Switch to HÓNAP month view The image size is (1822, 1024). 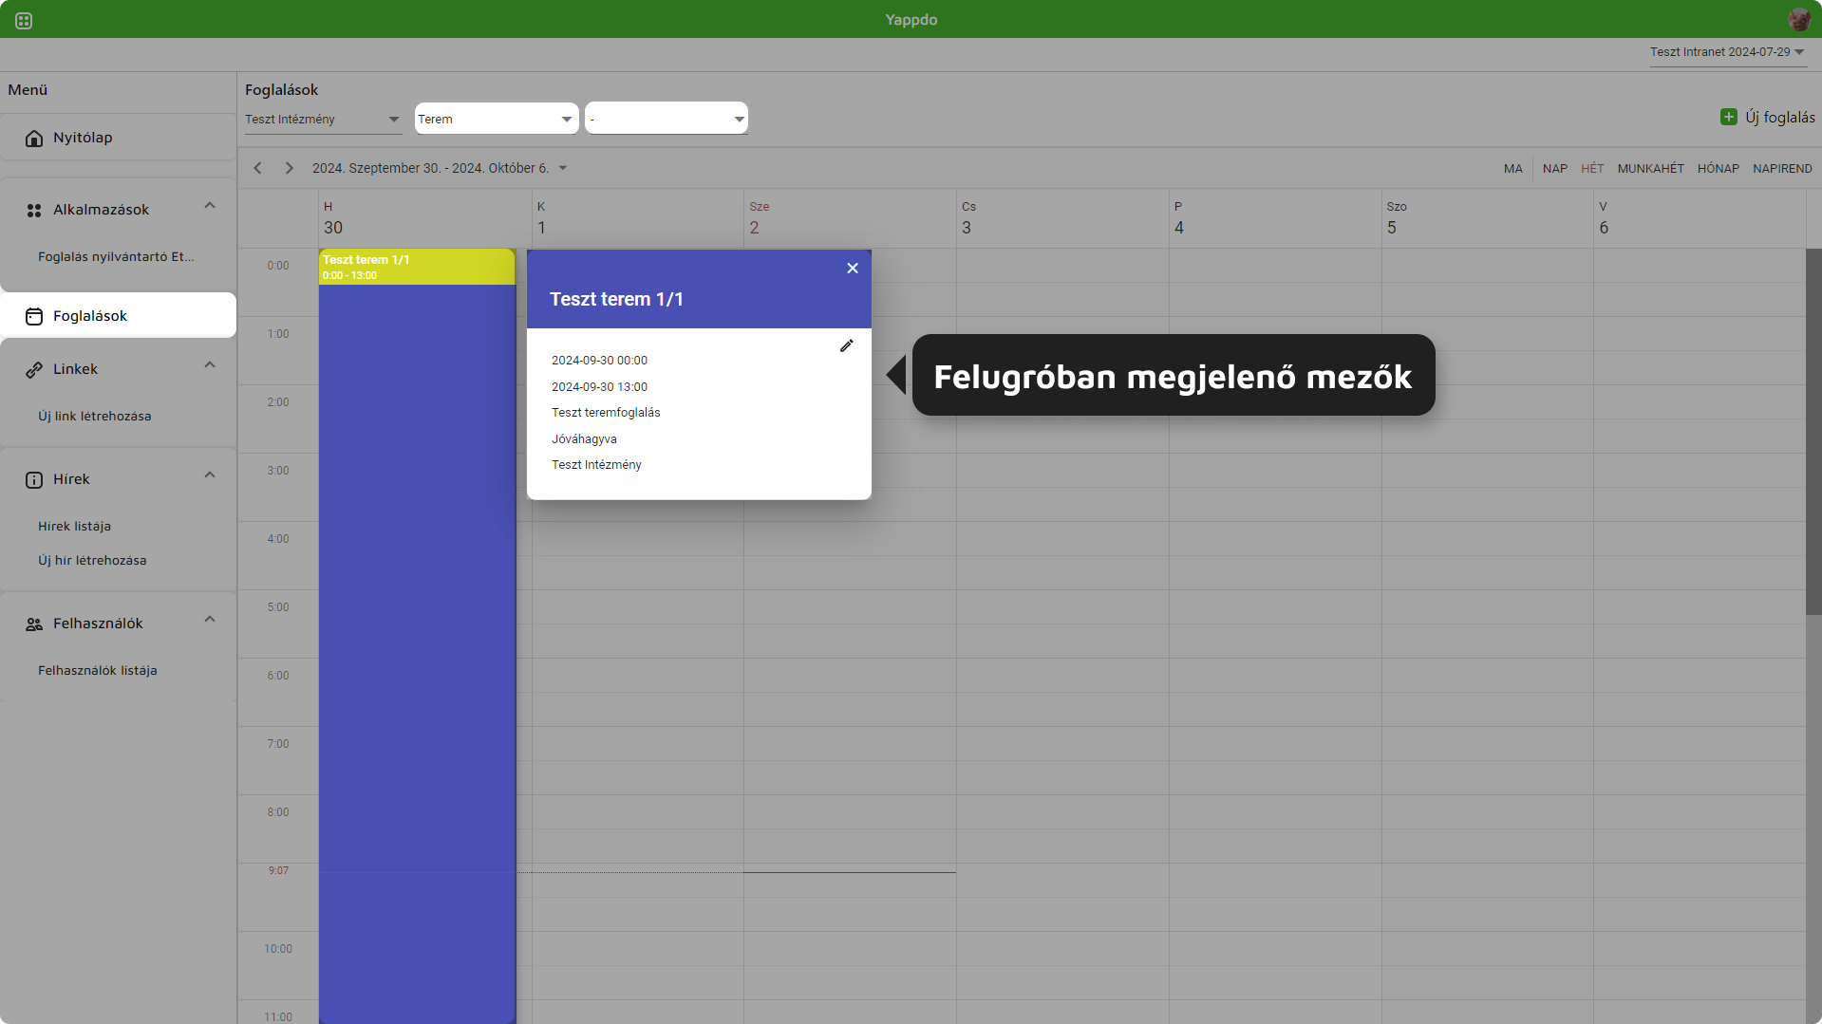(1718, 169)
